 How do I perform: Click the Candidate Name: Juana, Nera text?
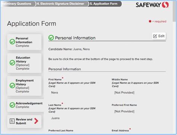(69, 49)
